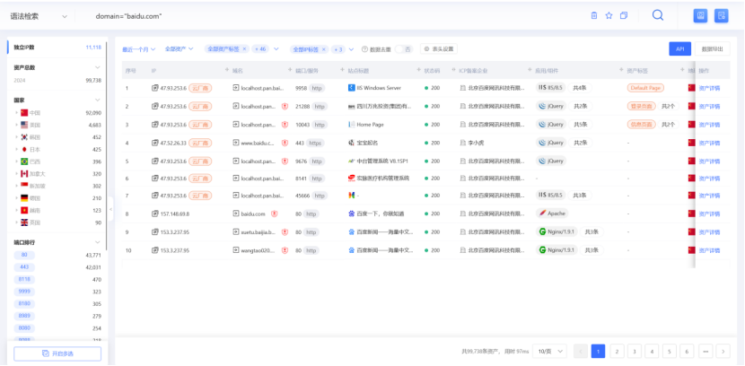Click the 数据导出 export button

click(712, 49)
